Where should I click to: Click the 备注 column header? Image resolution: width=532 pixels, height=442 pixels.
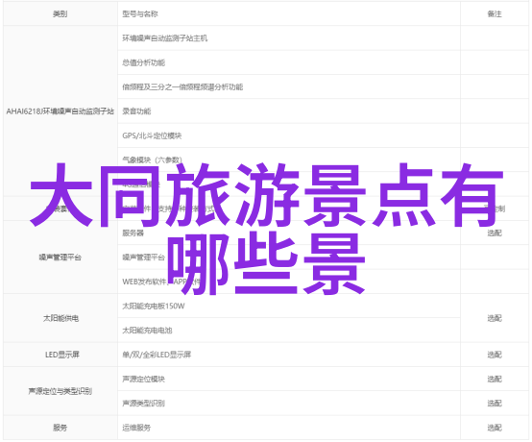[495, 13]
